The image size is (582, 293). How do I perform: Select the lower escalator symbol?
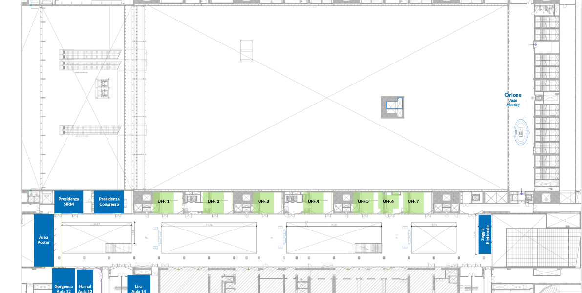pyautogui.click(x=90, y=130)
